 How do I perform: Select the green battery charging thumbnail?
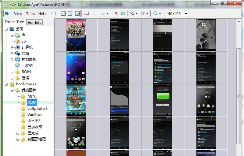[x=163, y=100]
